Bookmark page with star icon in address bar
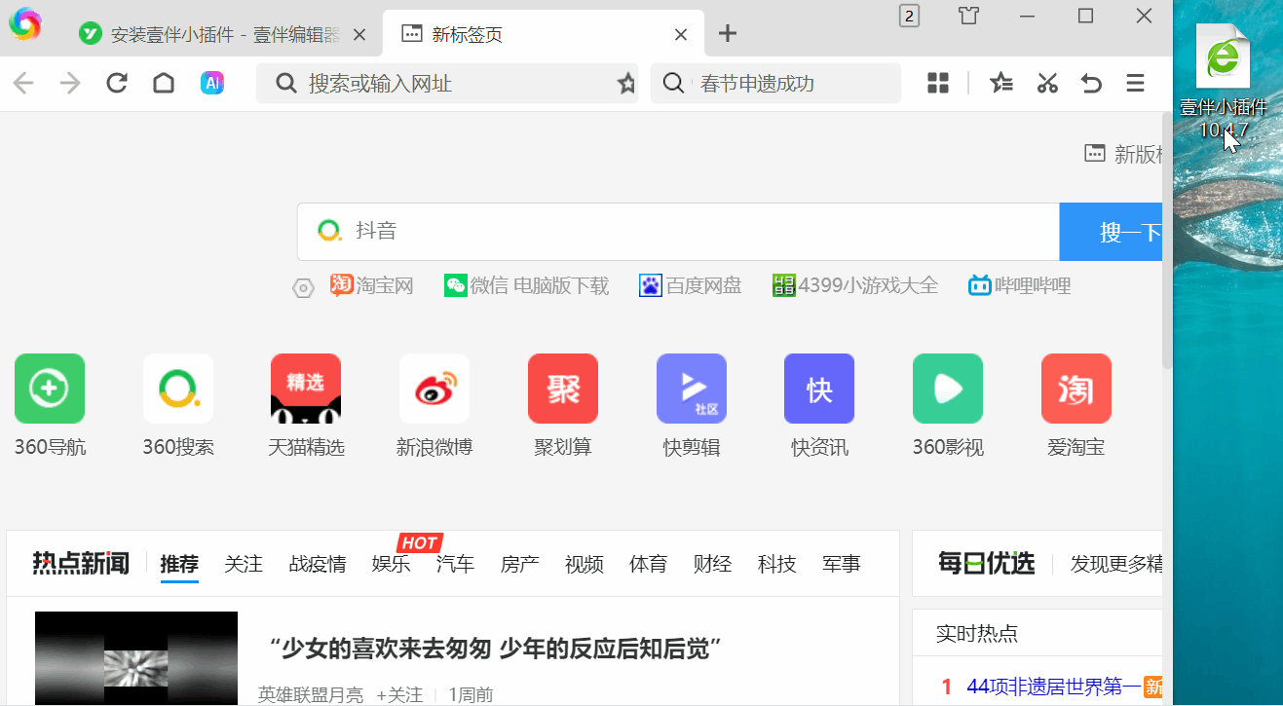The image size is (1283, 706). click(x=626, y=84)
